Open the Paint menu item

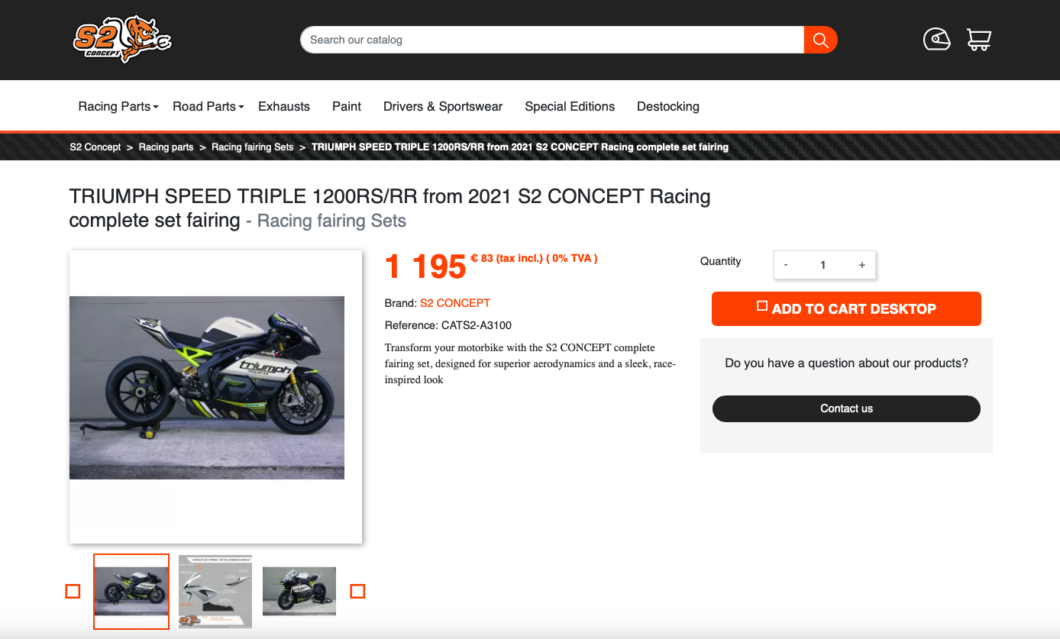(347, 106)
